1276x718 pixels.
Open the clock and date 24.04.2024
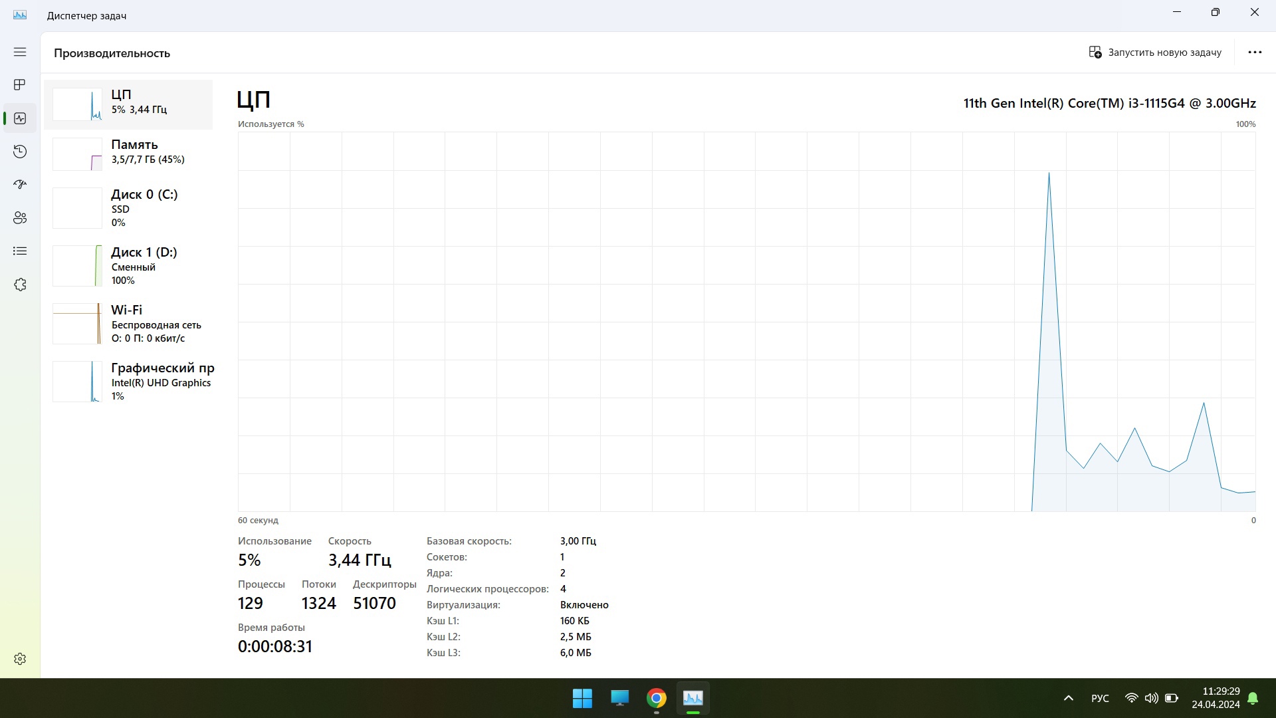coord(1216,698)
